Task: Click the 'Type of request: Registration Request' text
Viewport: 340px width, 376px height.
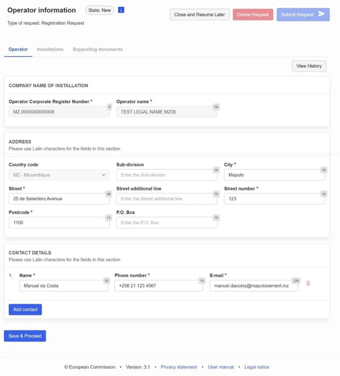Action: pyautogui.click(x=46, y=23)
